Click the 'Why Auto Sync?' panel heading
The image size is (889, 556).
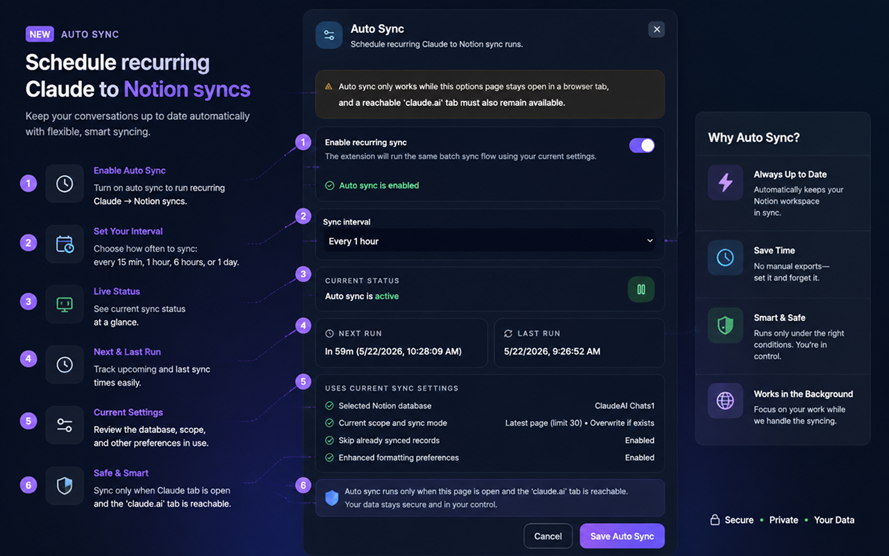point(754,138)
